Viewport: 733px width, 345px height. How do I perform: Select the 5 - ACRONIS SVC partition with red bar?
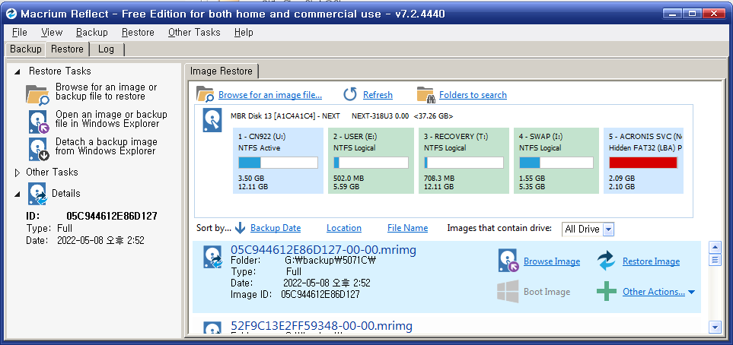coord(643,160)
